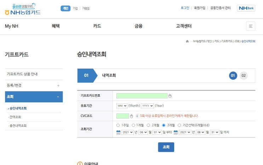Open the start year 2021 dropdown
Screen dimensions: 263x165
coord(127,132)
